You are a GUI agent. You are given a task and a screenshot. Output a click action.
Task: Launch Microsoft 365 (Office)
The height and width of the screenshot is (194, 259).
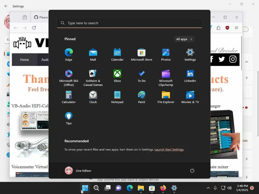click(x=69, y=78)
